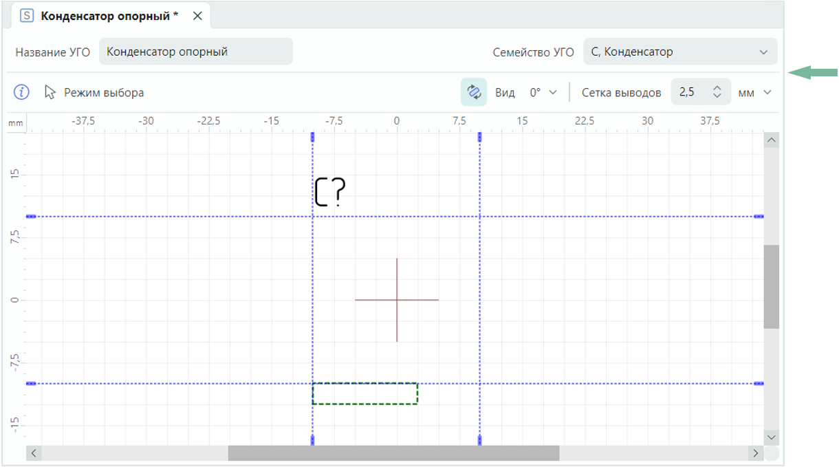Select the C? designator text on canvas
The image size is (839, 467).
coord(330,193)
